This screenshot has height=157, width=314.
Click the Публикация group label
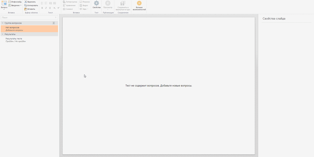click(x=108, y=13)
